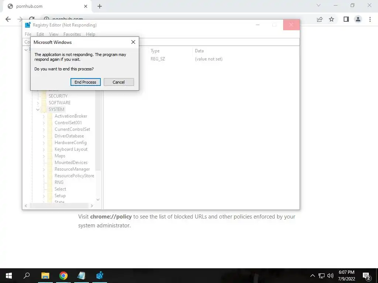The width and height of the screenshot is (378, 283).
Task: Close the Microsoft Windows dialog
Action: [x=133, y=42]
